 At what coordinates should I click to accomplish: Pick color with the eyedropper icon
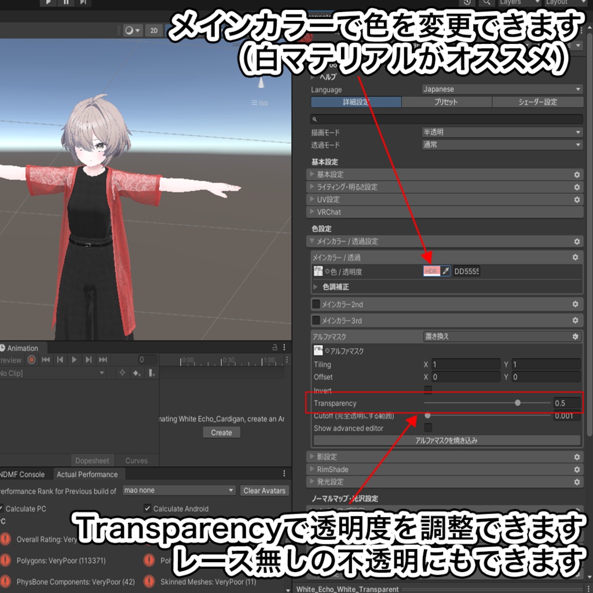(446, 271)
